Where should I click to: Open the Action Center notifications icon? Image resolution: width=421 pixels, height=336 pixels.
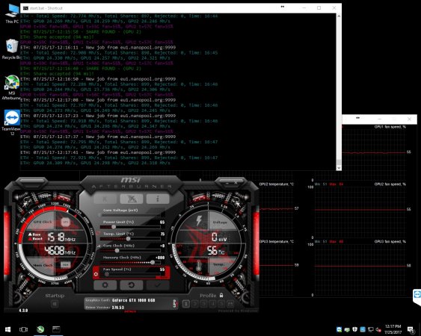point(411,329)
